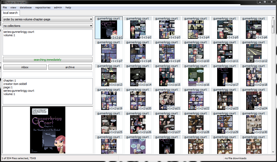The image size is (277, 162).
Task: Click the v1-c1-p12 thumbnail
Action: tap(254, 51)
